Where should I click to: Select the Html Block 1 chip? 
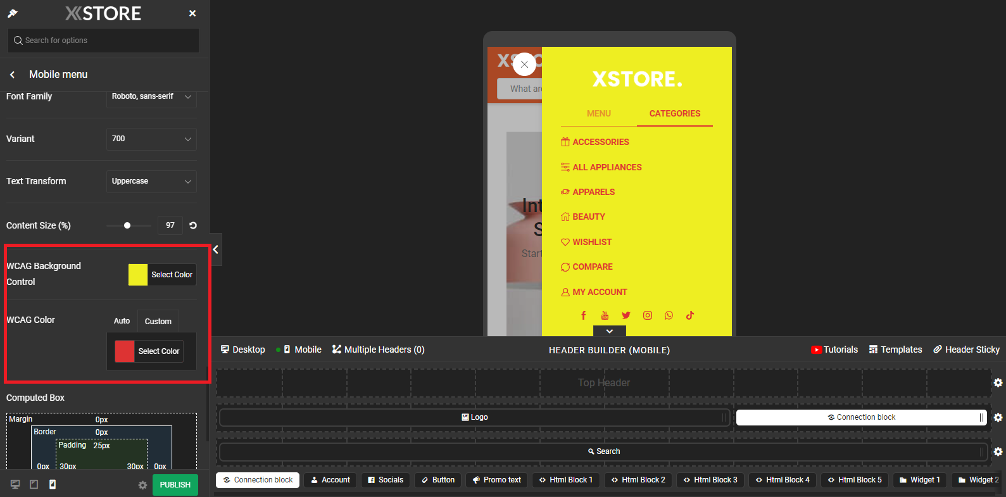click(566, 480)
